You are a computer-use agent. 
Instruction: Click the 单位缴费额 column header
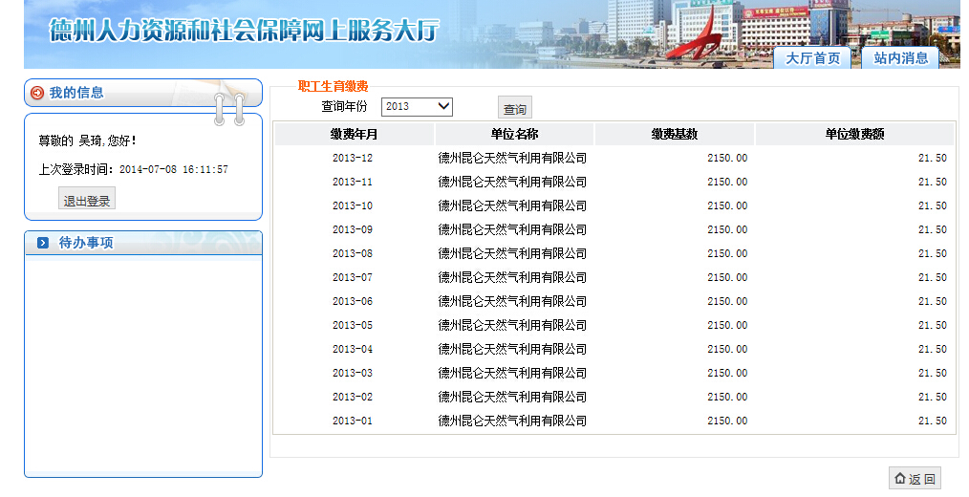(854, 135)
